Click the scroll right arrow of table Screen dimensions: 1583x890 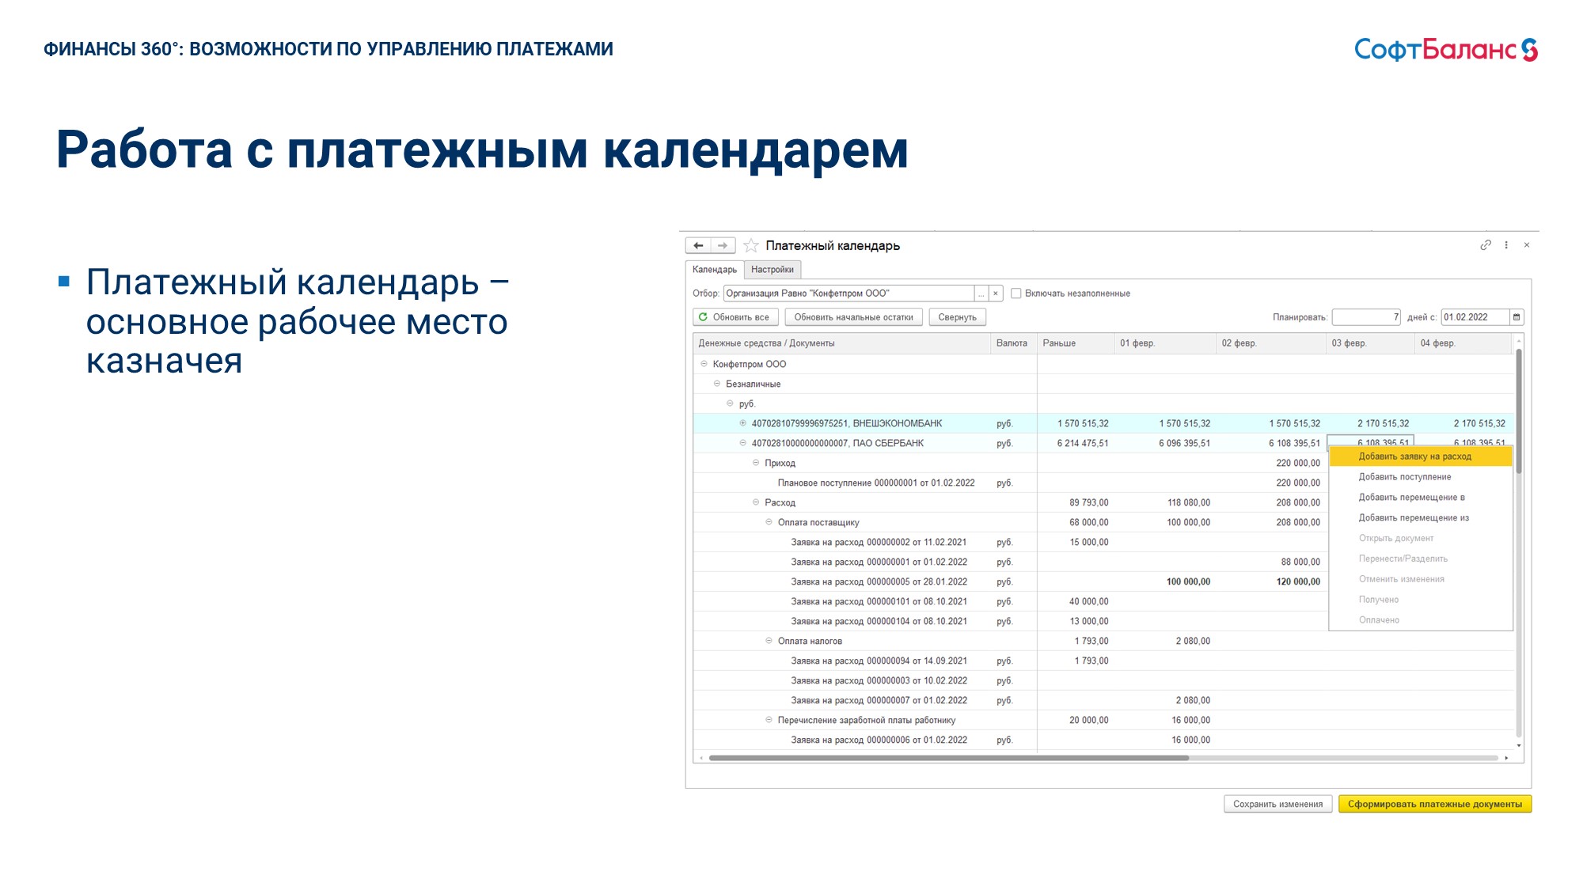click(x=1506, y=758)
